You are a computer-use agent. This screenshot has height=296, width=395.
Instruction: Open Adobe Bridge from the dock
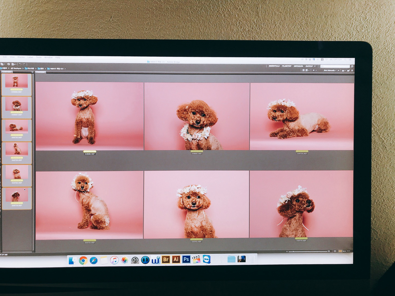coord(166,260)
